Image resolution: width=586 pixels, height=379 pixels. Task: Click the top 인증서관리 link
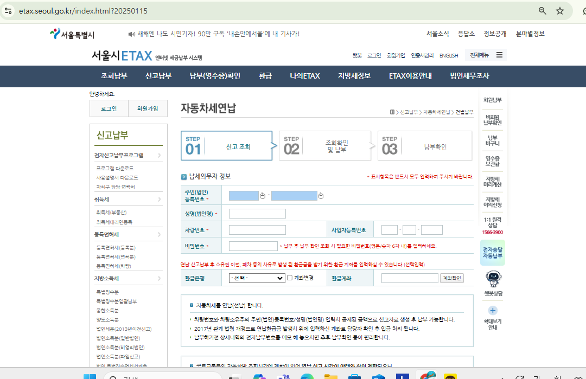[422, 56]
